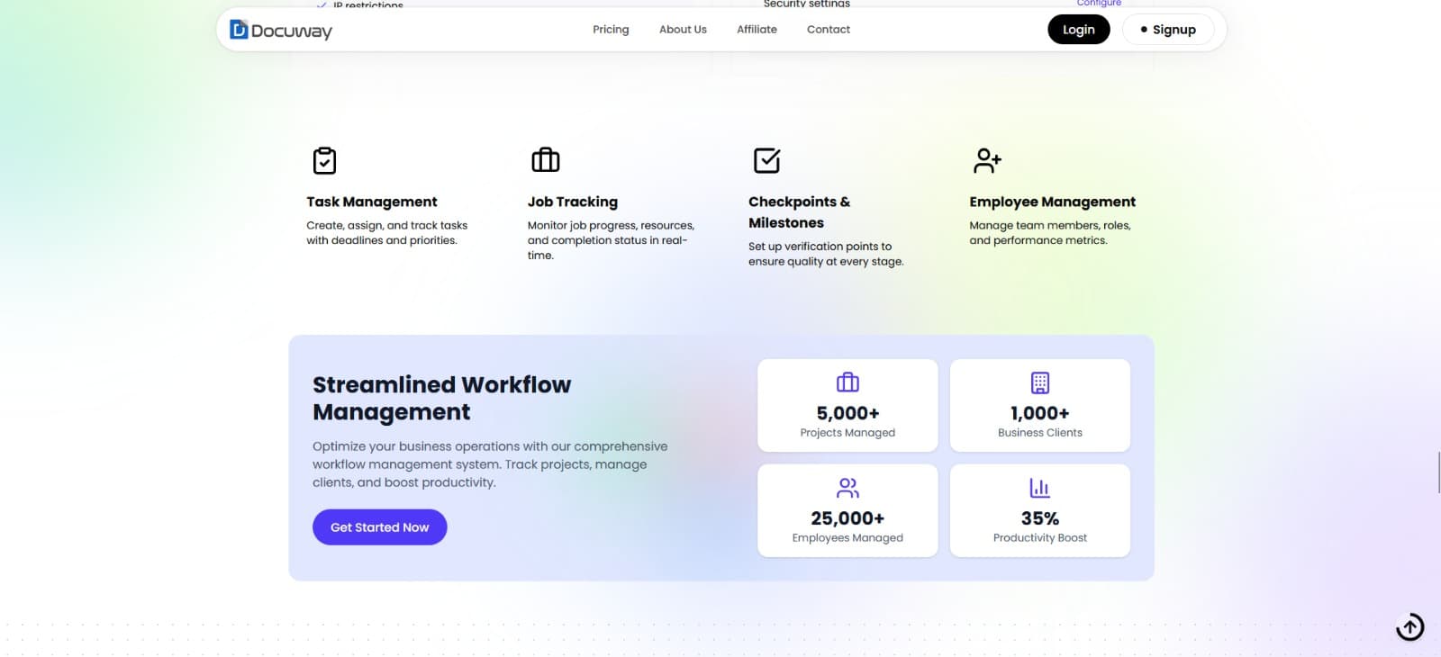The width and height of the screenshot is (1441, 657).
Task: Click the Projects Managed briefcase icon
Action: [x=847, y=382]
